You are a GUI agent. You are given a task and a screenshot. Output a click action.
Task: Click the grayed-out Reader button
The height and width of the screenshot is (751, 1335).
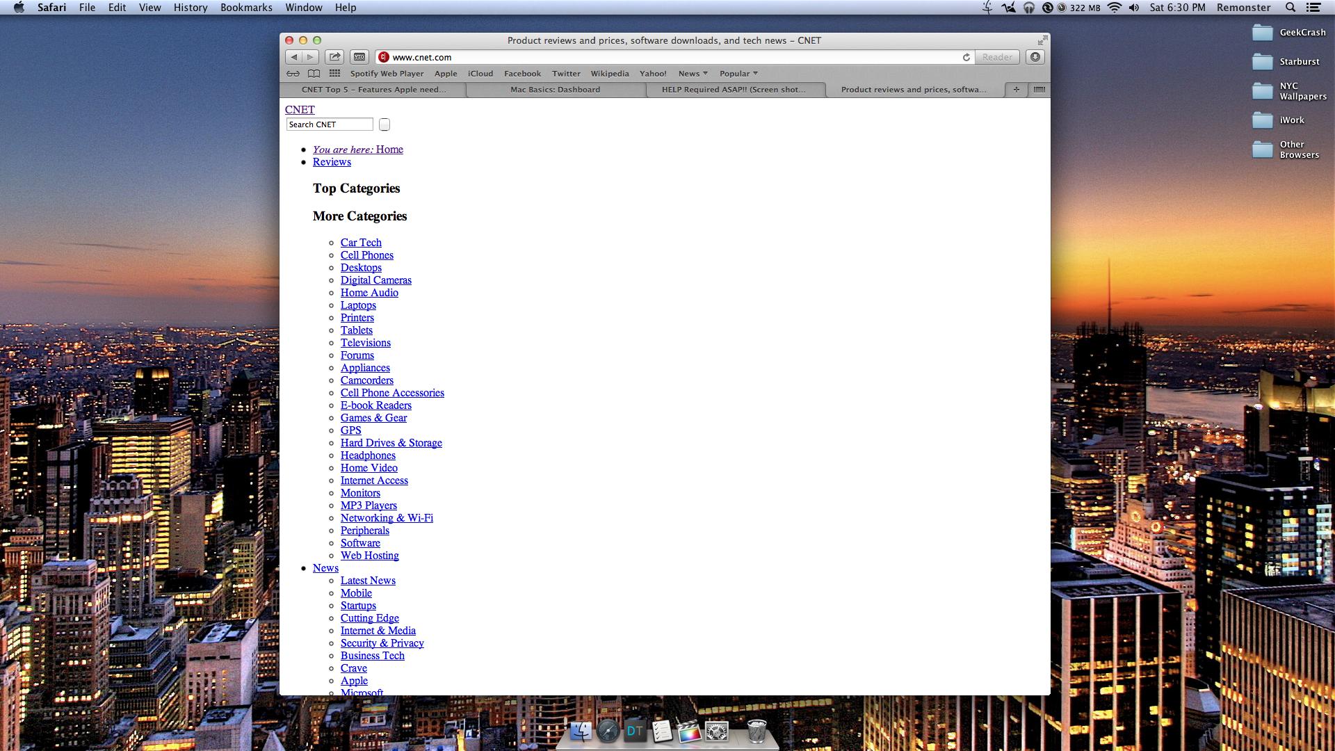[x=997, y=57]
